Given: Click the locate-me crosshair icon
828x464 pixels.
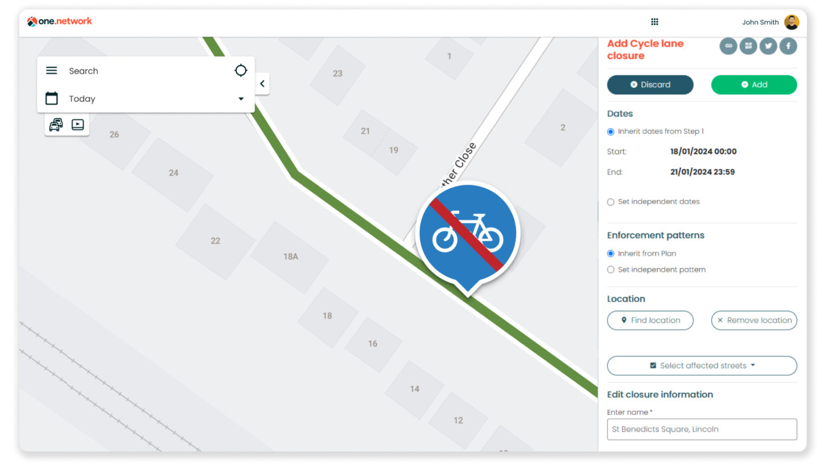Looking at the screenshot, I should (x=241, y=71).
